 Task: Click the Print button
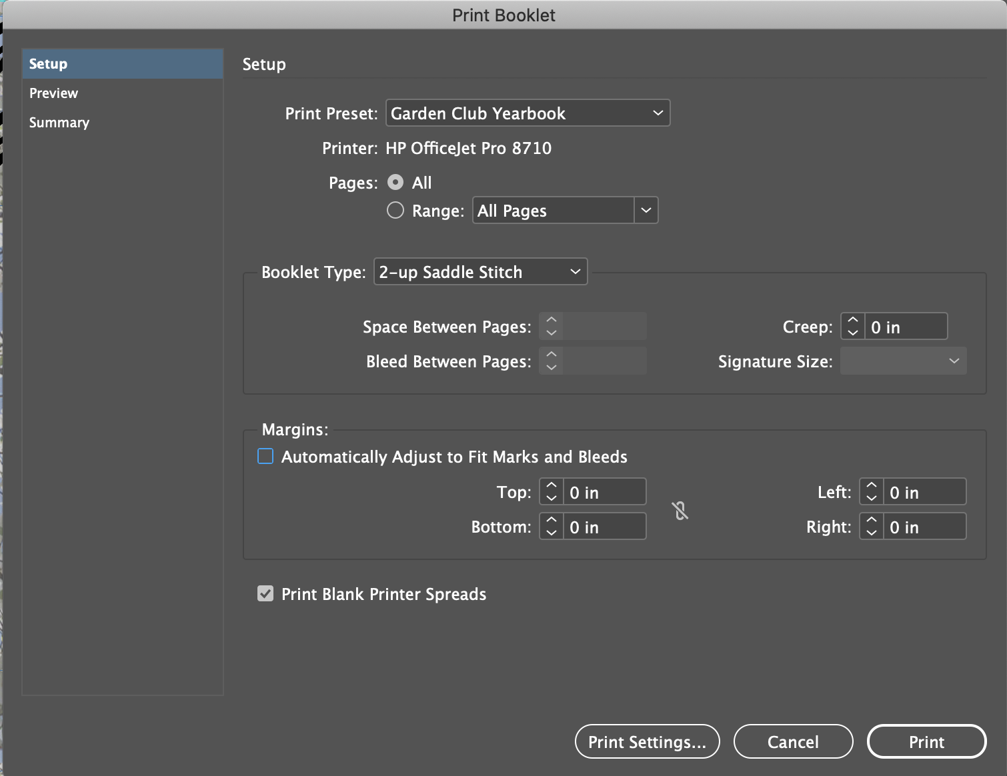click(x=926, y=741)
